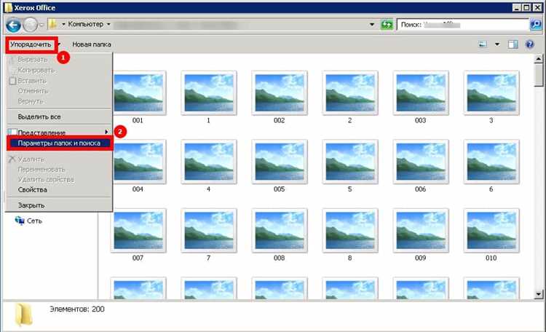
Task: Select image thumbnail named 5
Action: pos(350,162)
